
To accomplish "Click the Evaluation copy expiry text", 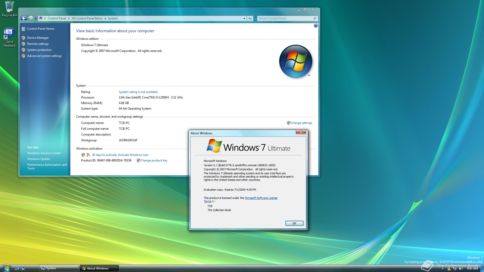I will 230,190.
